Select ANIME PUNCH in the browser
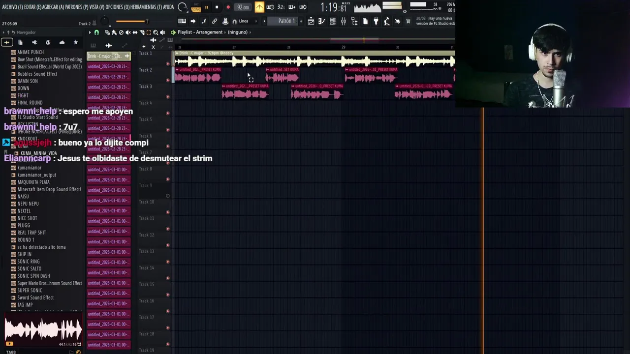630x354 pixels. tap(31, 52)
